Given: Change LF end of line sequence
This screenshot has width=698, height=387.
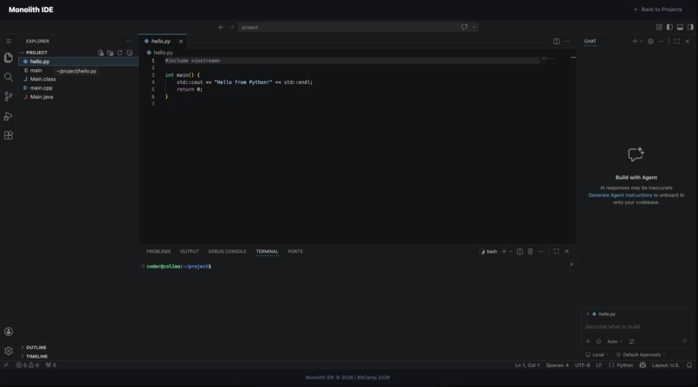Looking at the screenshot, I should click(x=598, y=365).
